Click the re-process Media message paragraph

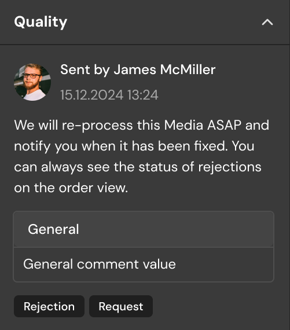point(141,156)
